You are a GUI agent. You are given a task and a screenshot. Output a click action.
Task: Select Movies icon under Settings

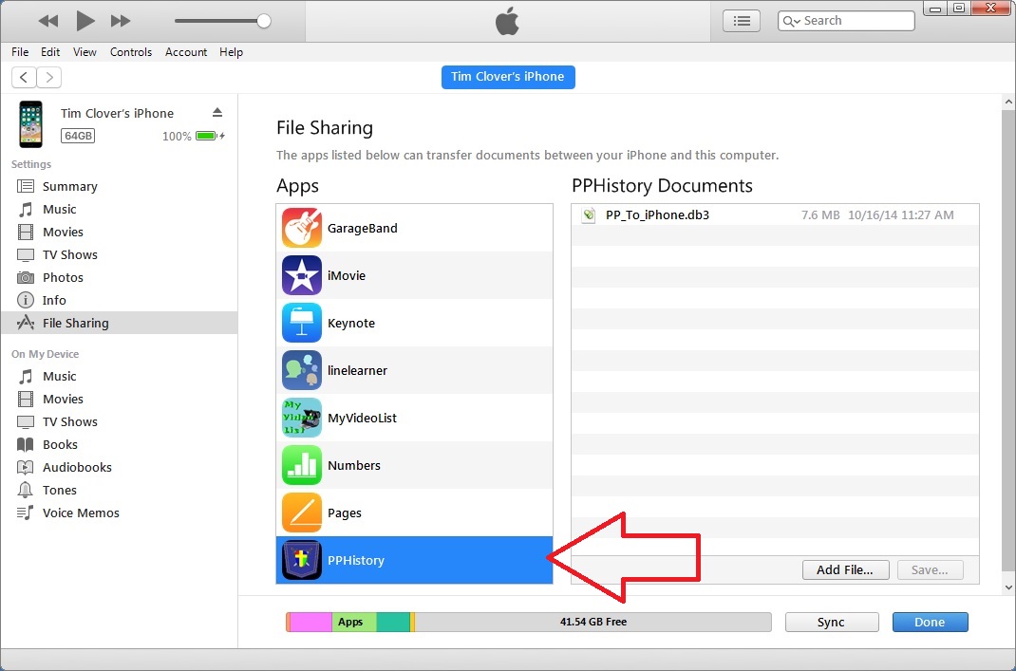(x=26, y=232)
